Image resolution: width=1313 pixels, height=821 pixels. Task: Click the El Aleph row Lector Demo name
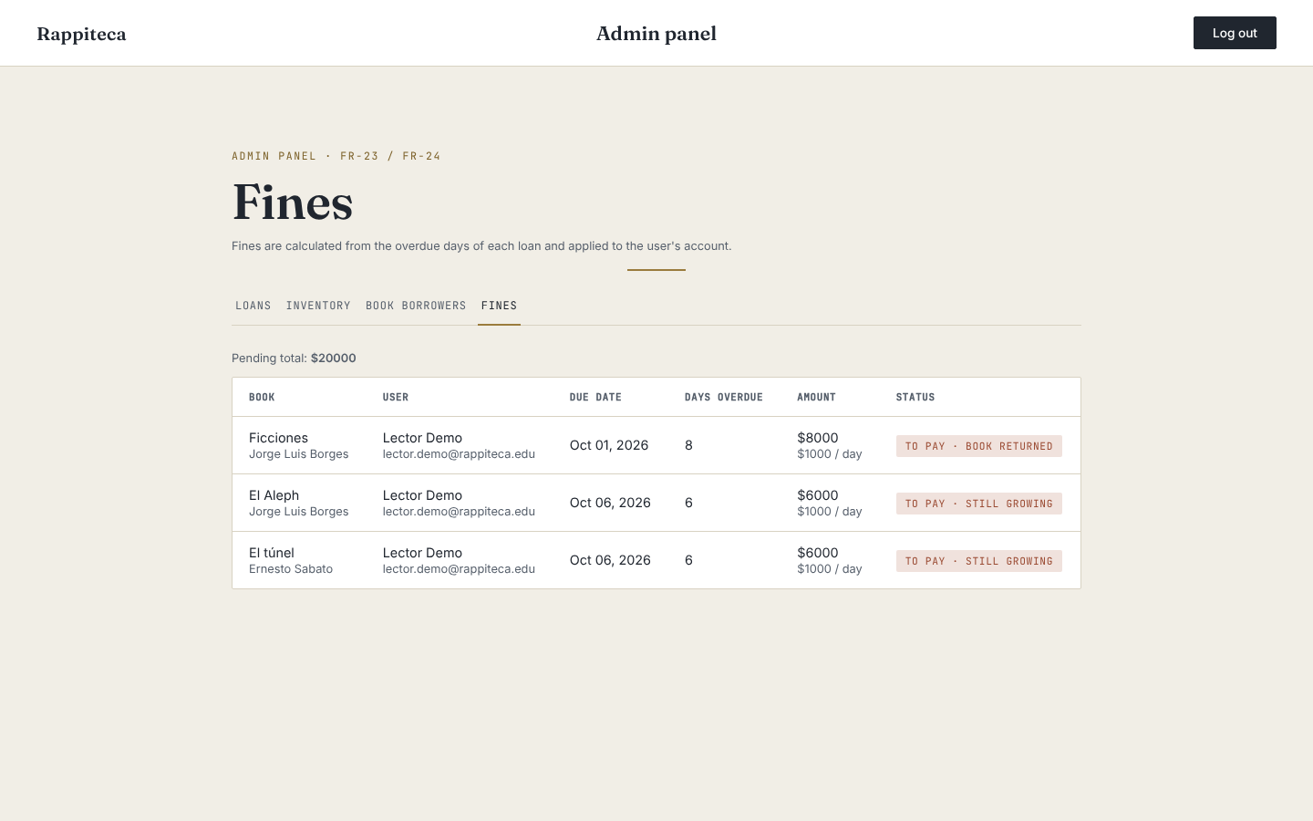pyautogui.click(x=422, y=495)
